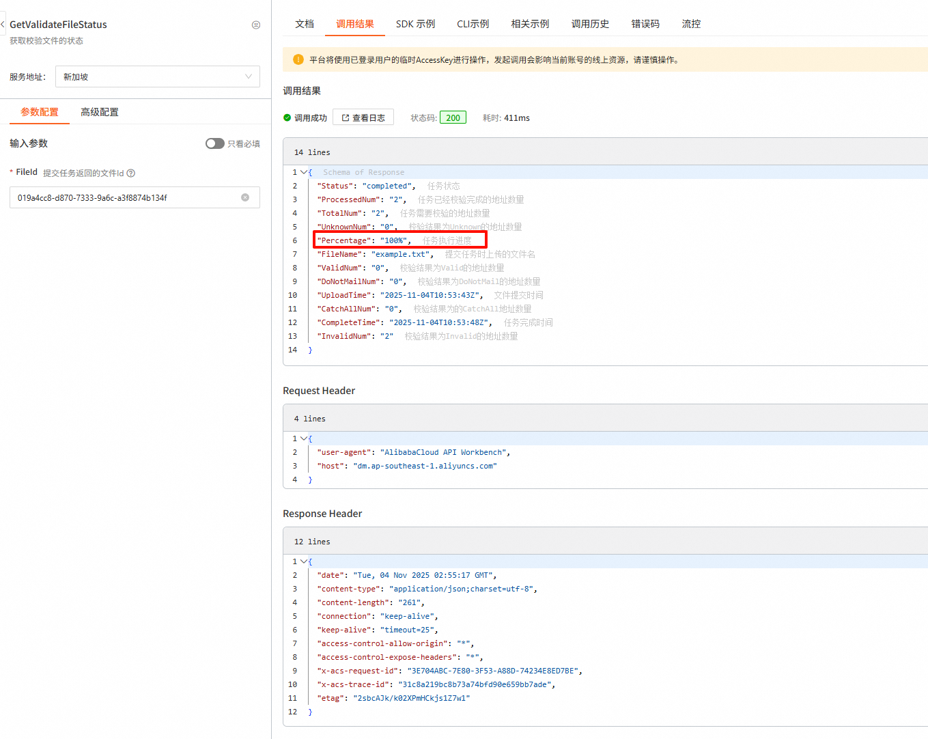Clear the FileId input value
Screen dimensions: 928x739
pos(245,197)
